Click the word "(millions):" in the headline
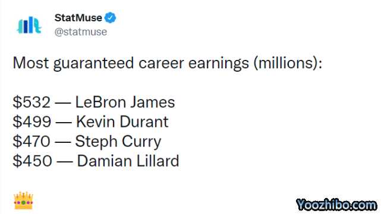 tap(288, 63)
